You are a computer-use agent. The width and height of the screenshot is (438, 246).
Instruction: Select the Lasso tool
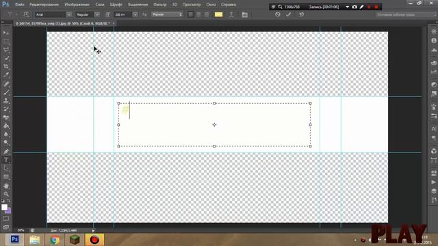(6, 50)
